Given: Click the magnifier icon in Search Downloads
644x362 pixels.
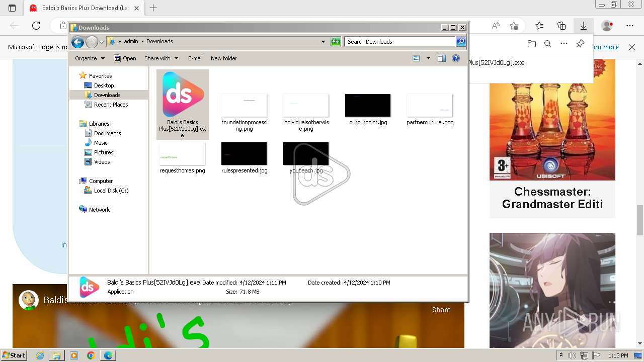Looking at the screenshot, I should click(461, 42).
